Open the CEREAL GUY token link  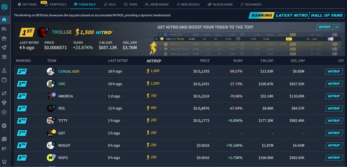(x=69, y=71)
